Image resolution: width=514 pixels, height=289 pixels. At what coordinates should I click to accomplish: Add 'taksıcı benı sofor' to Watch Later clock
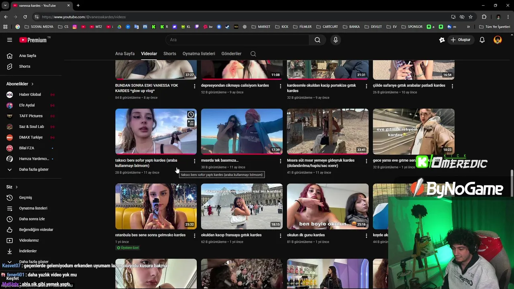point(191,115)
